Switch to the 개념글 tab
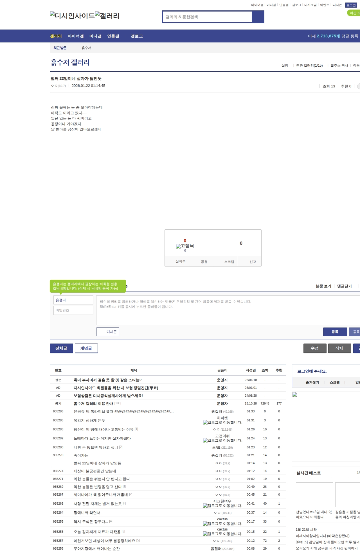 click(x=86, y=348)
